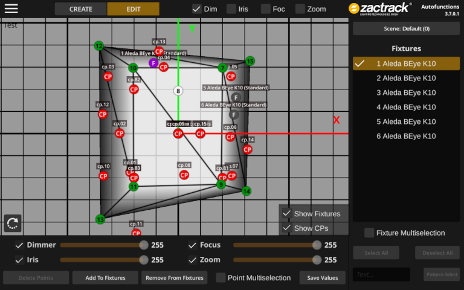Select calibration point cp.07
Image resolution: width=464 pixels, height=290 pixels.
[x=232, y=176]
